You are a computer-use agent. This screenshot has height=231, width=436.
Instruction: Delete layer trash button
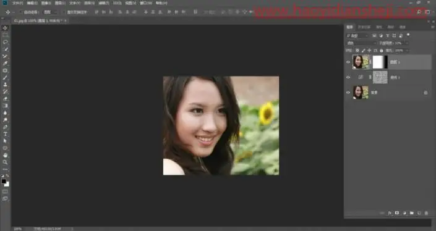pos(426,213)
